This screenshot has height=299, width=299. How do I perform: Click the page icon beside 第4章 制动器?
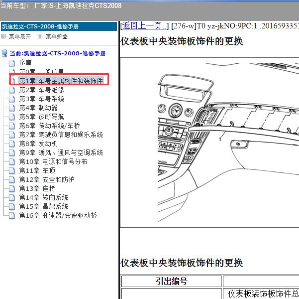[12, 108]
